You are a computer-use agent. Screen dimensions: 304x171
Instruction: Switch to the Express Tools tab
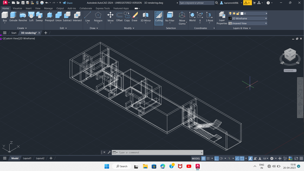pyautogui.click(x=103, y=8)
